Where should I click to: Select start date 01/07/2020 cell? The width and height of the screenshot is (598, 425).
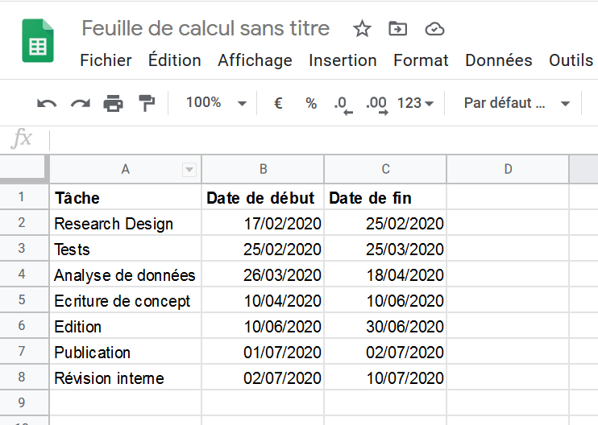pos(263,352)
